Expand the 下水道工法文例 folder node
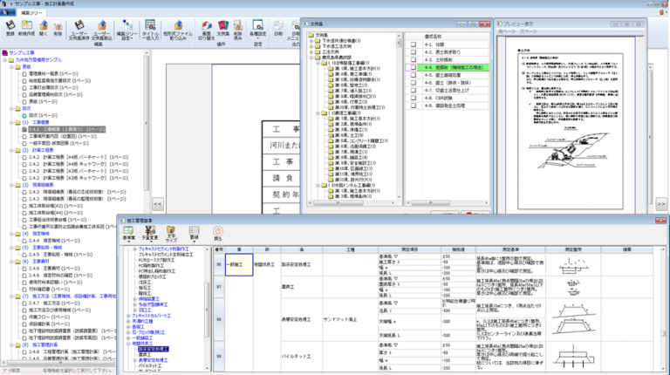 [x=310, y=46]
